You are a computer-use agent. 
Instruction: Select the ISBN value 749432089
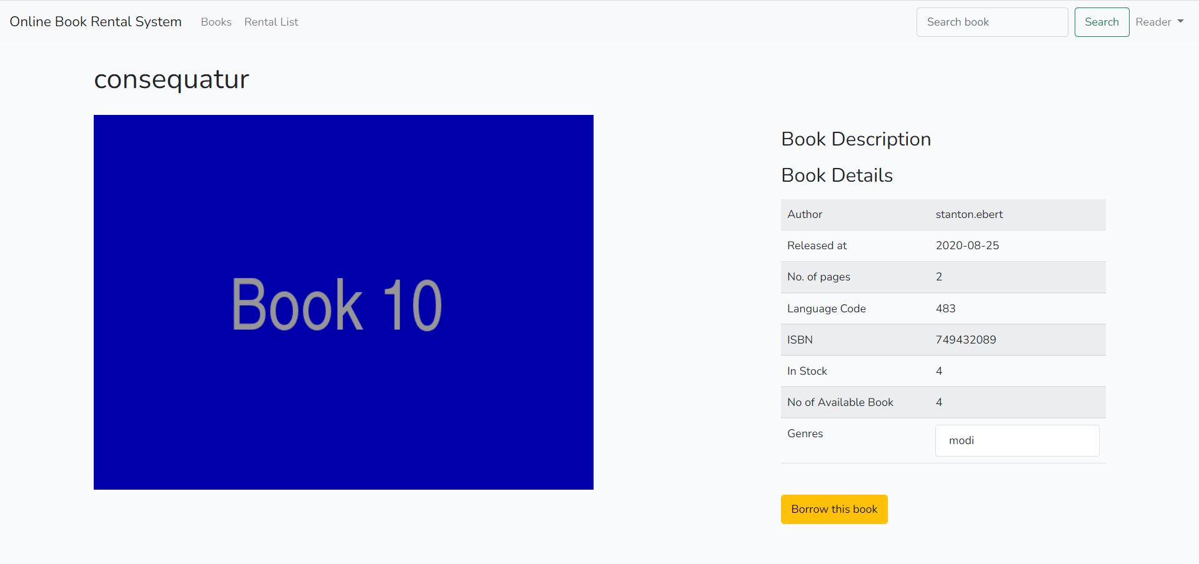[x=965, y=339]
